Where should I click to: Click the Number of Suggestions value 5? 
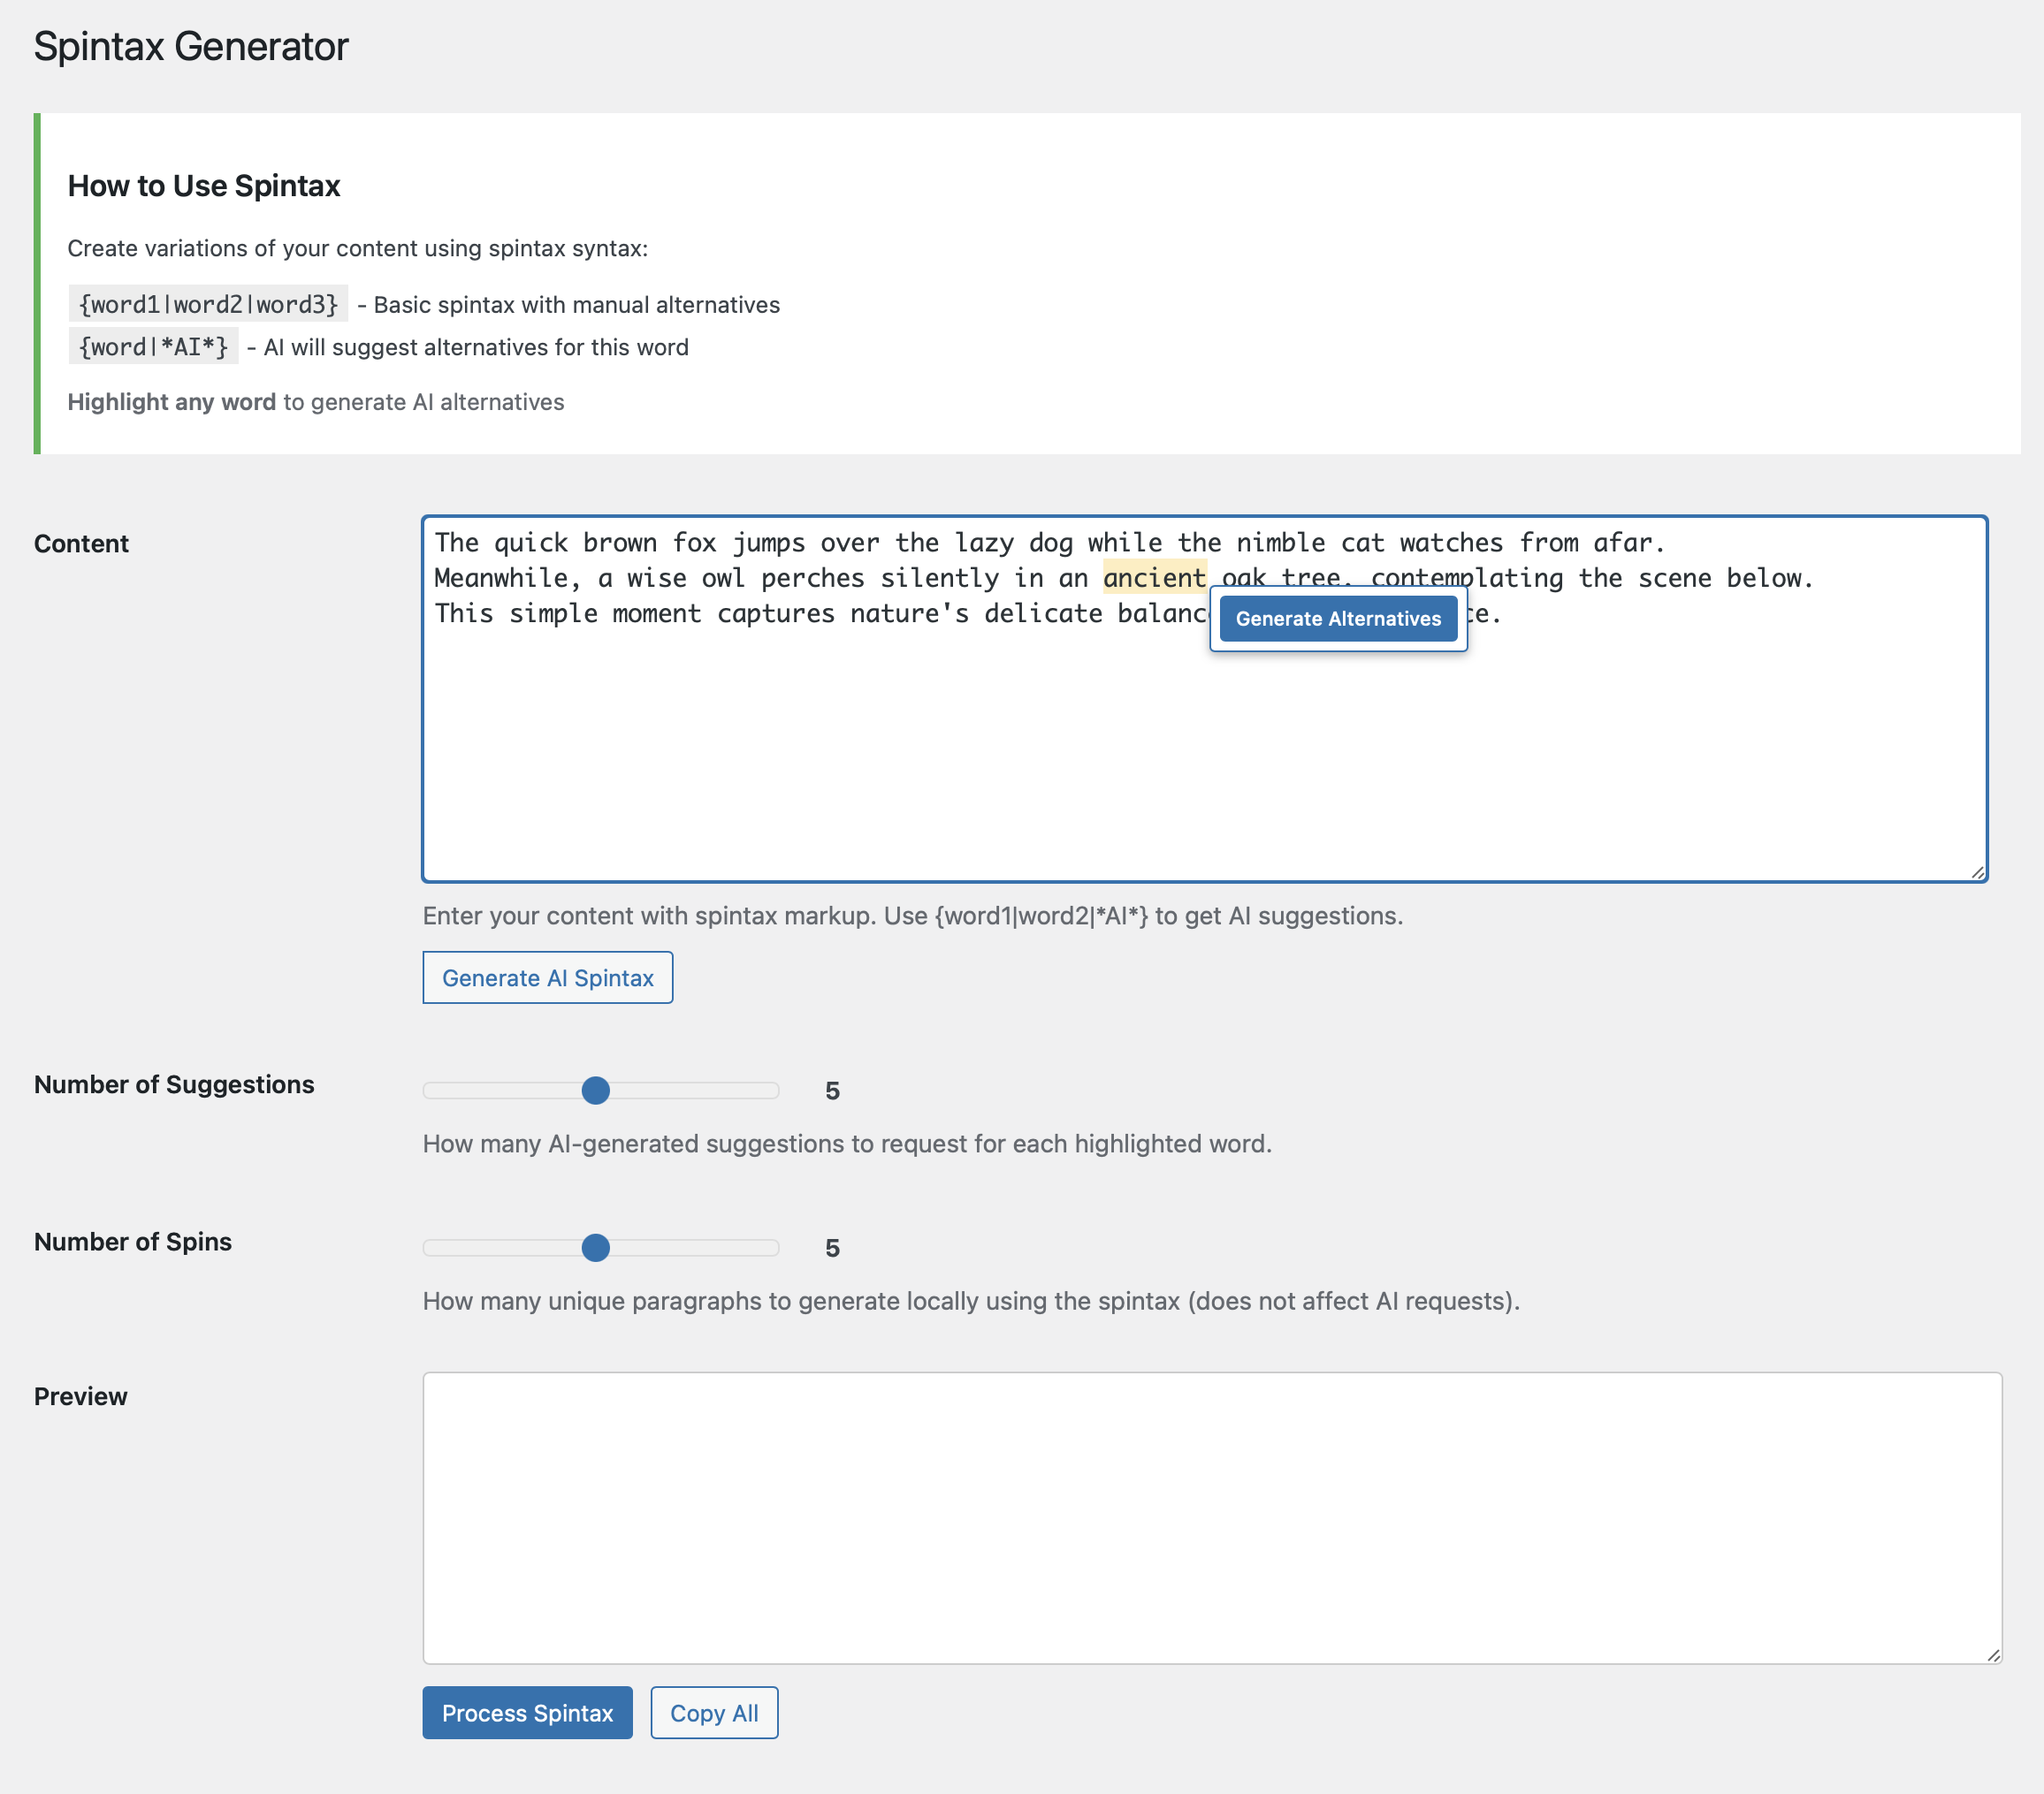click(832, 1091)
